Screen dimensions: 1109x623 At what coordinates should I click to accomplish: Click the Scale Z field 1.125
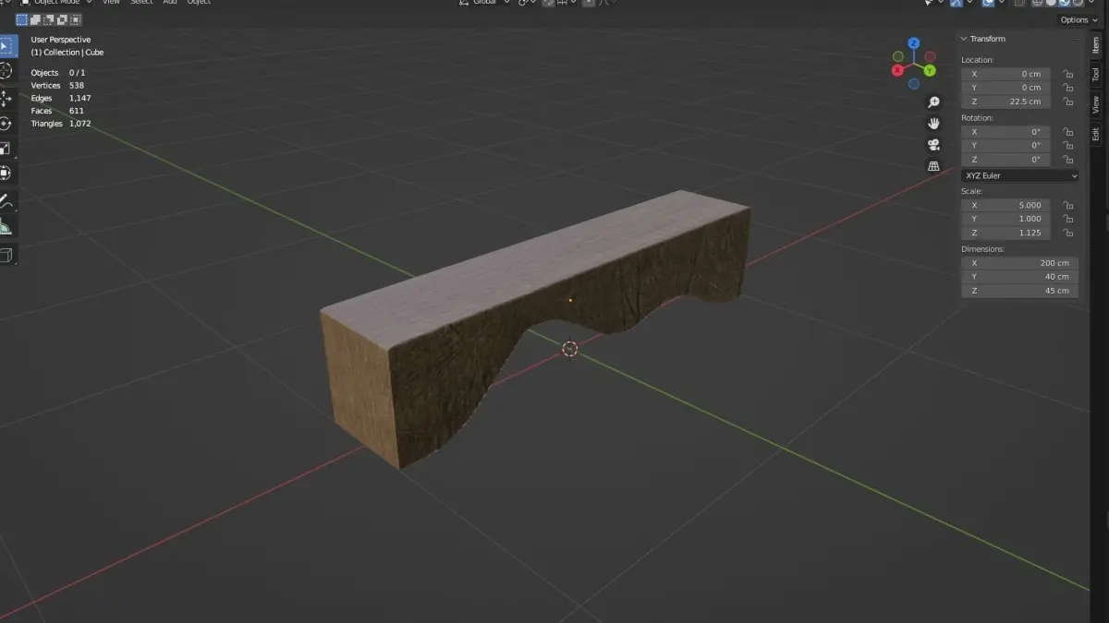pyautogui.click(x=1006, y=233)
